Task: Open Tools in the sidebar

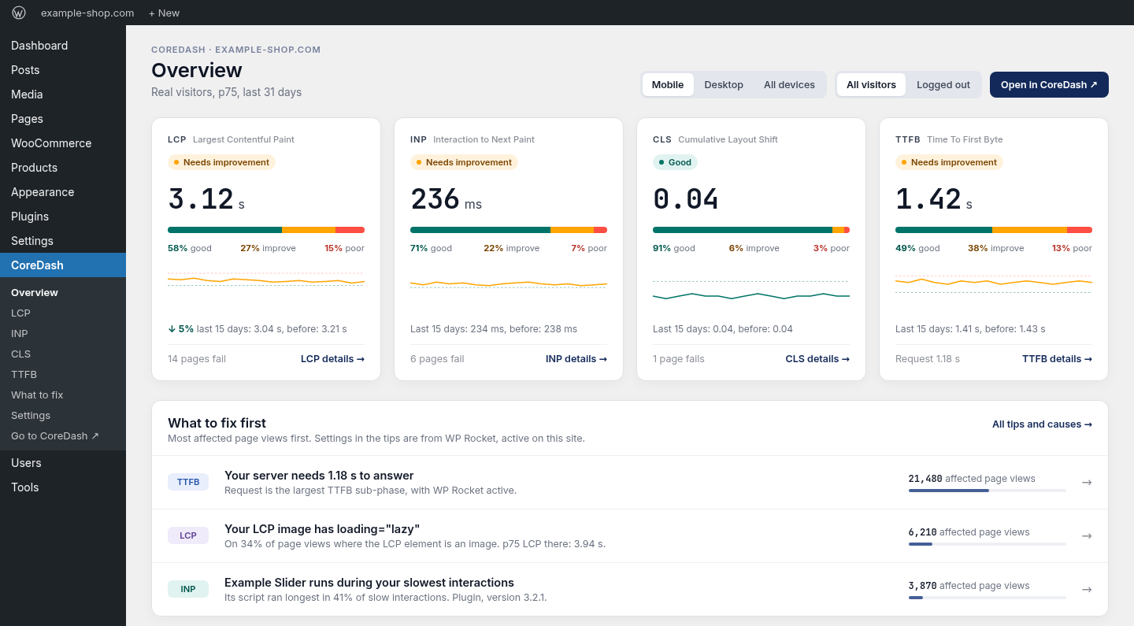Action: pos(63,487)
